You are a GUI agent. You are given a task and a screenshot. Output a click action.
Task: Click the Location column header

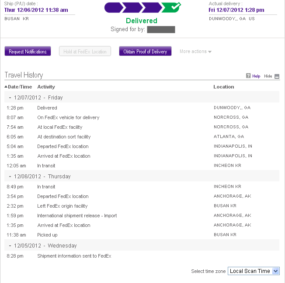point(224,87)
